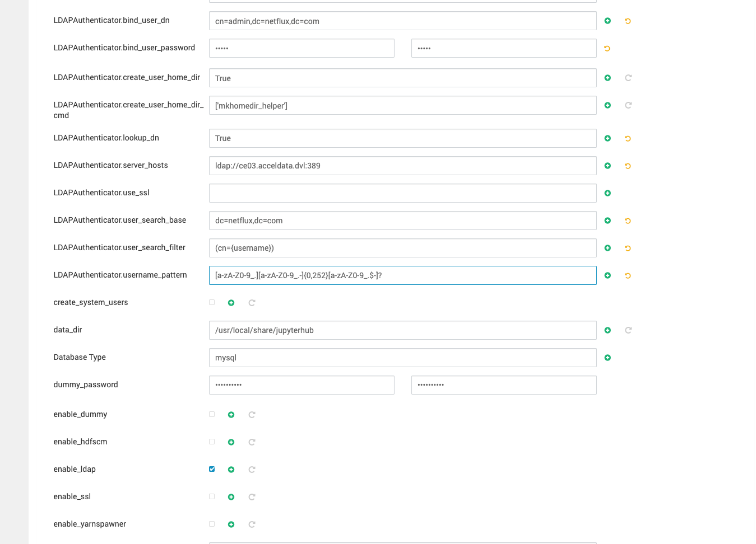This screenshot has width=756, height=544.
Task: Uncheck the enable_ldap checkbox
Action: click(x=212, y=469)
